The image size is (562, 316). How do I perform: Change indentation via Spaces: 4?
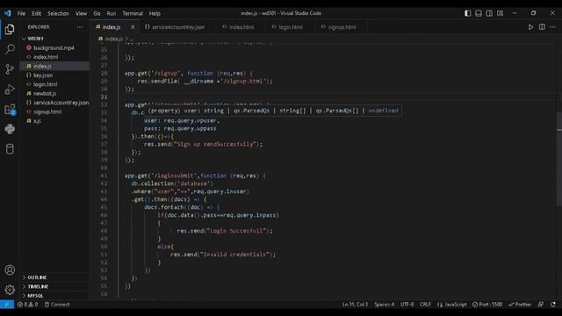point(385,305)
